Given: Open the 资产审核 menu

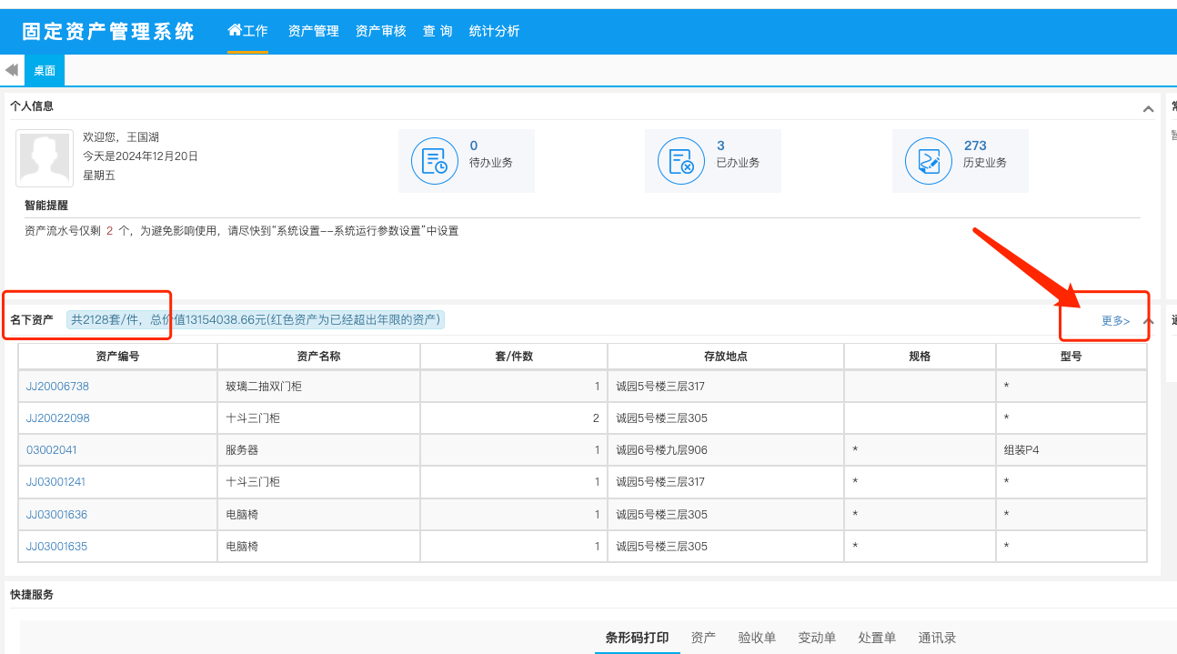Looking at the screenshot, I should 380,31.
